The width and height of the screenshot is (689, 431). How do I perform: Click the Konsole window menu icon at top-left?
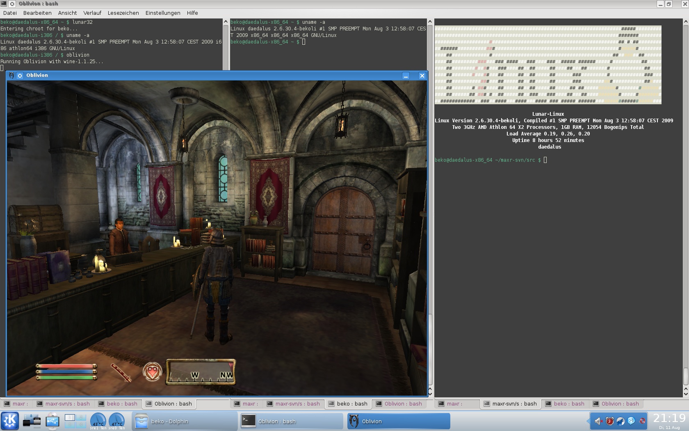tap(3, 4)
